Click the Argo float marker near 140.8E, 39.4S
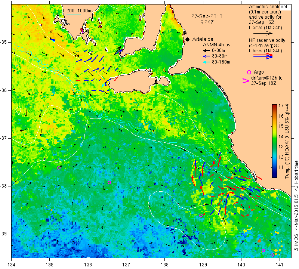Screen dimensions: 299x269 [272, 255]
